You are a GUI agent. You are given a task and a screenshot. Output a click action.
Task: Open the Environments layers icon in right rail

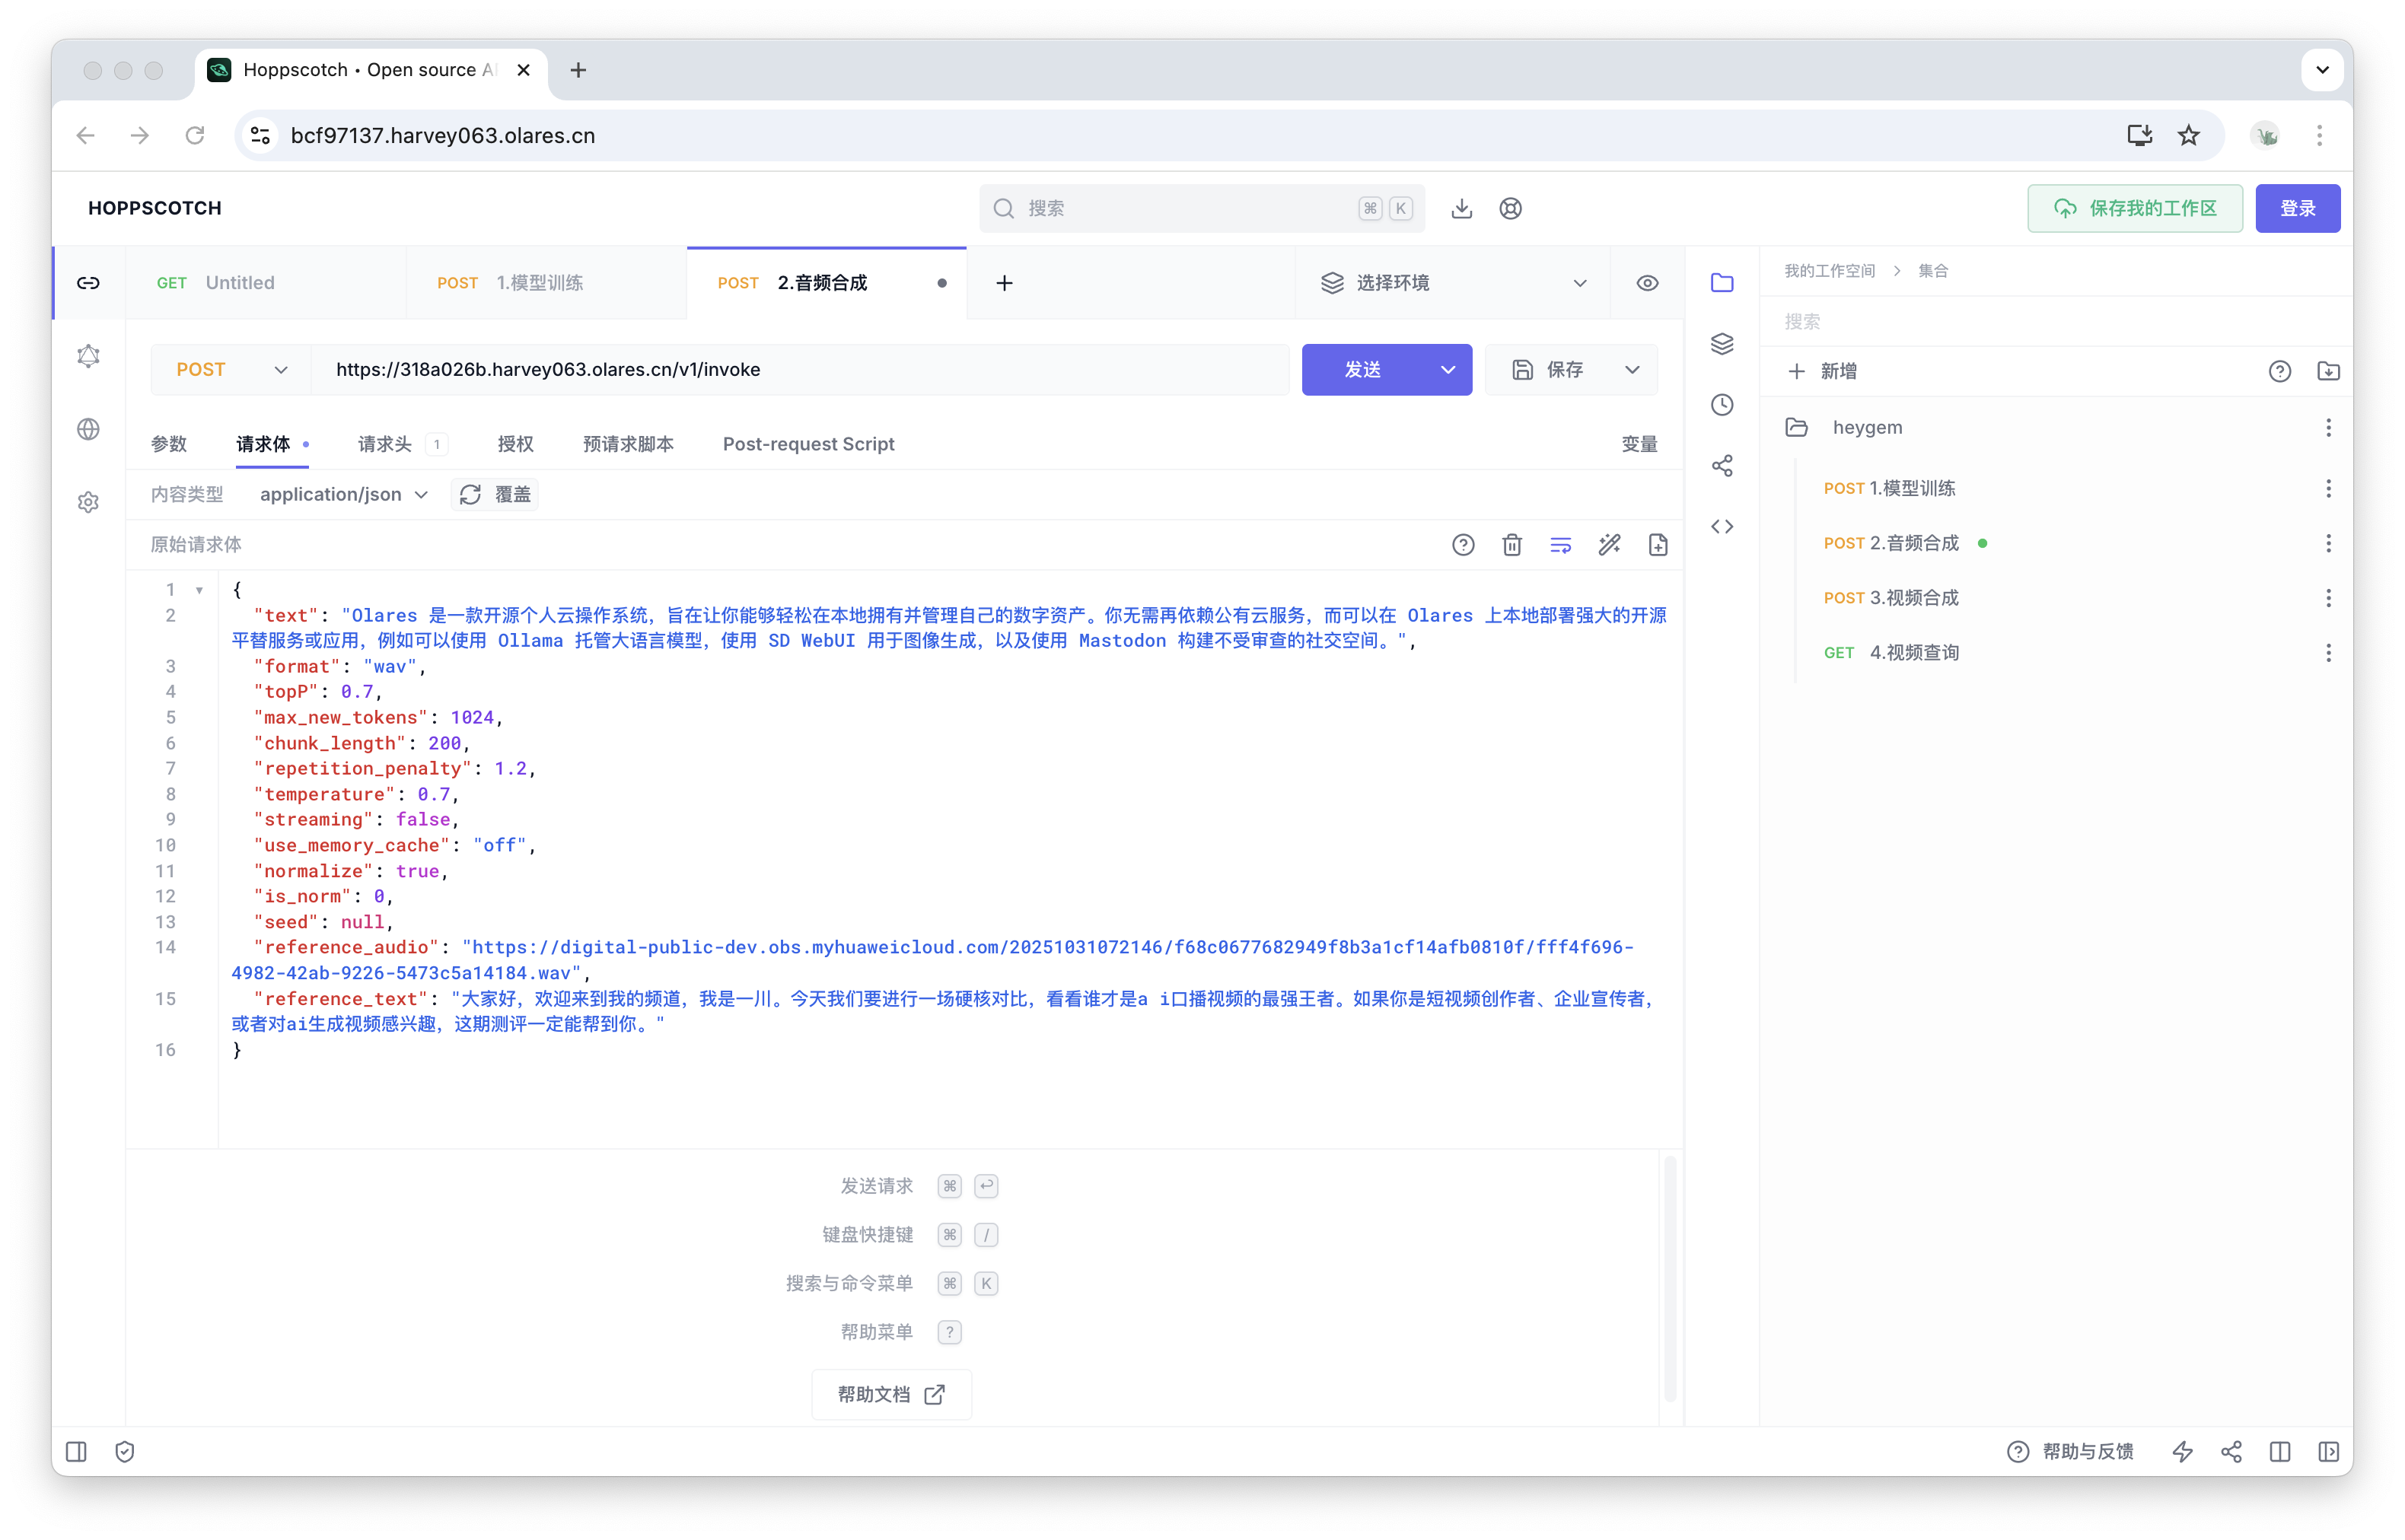pos(1722,344)
